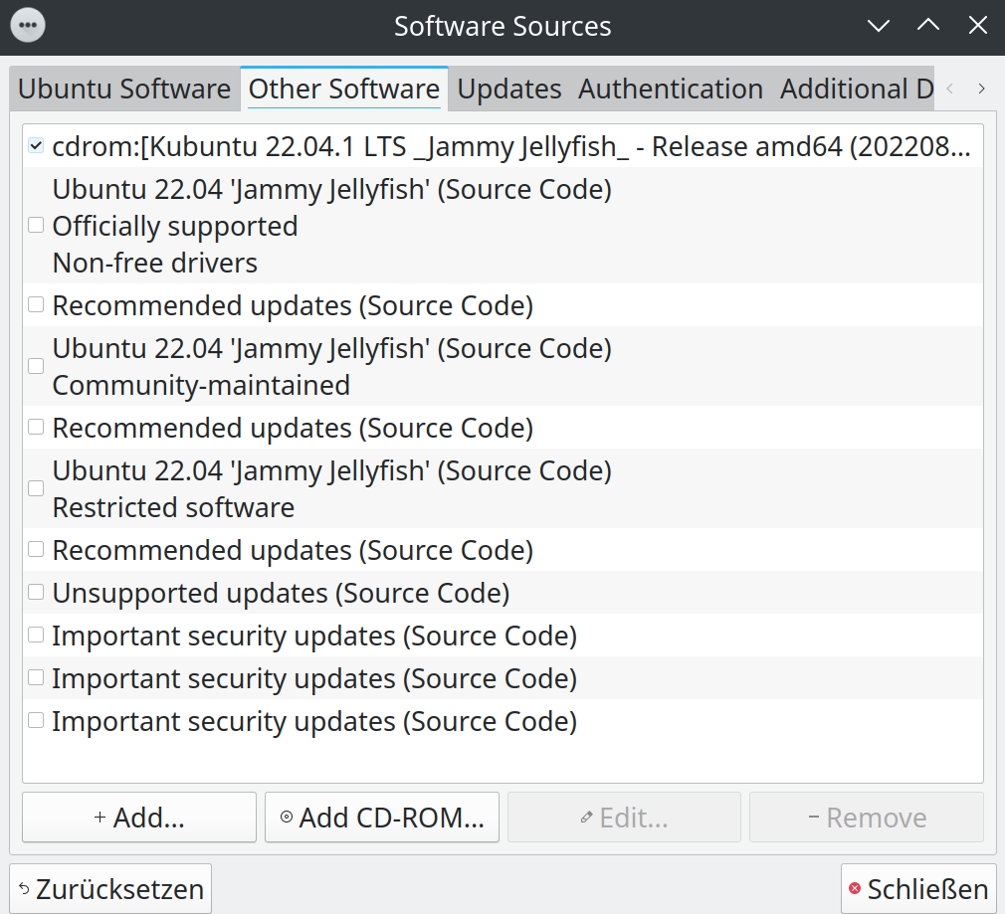Enable Unsupported updates source code checkbox
The width and height of the screenshot is (1005, 914).
36,593
